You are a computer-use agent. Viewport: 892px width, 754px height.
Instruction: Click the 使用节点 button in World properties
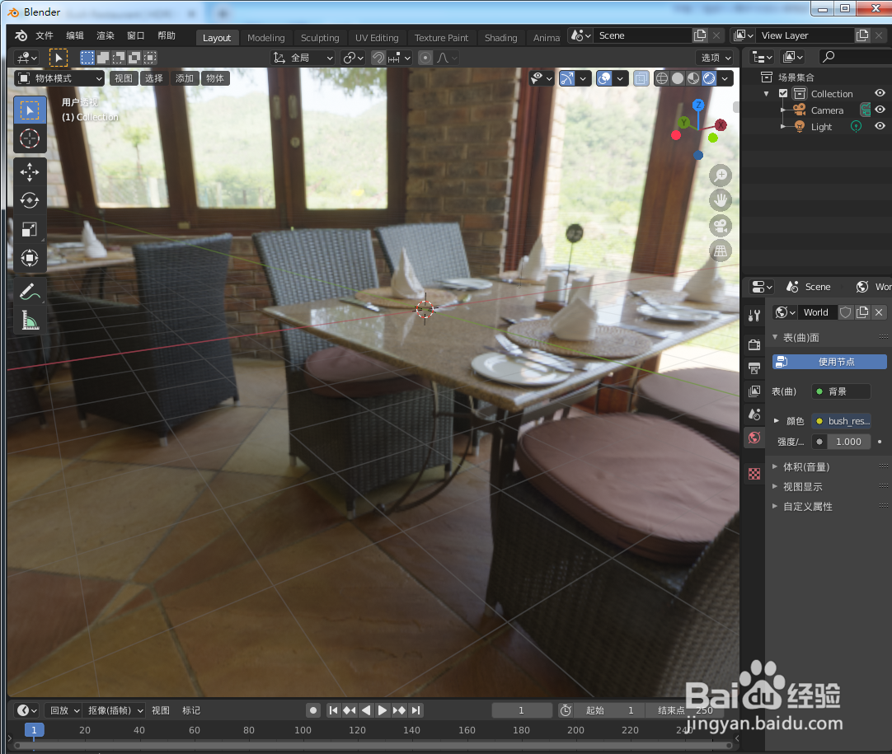tap(829, 361)
